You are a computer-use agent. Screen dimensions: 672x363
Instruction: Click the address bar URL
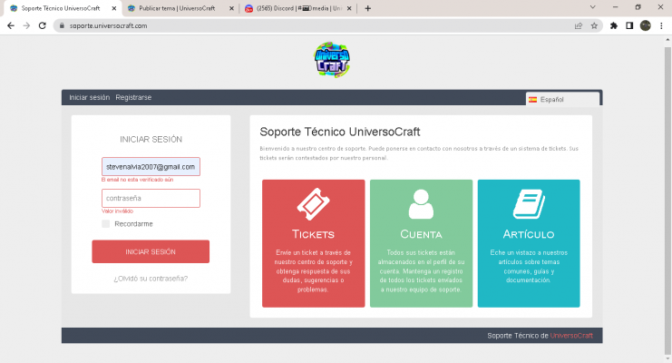[109, 25]
